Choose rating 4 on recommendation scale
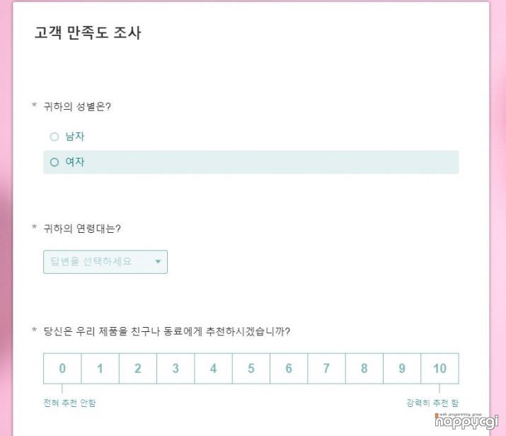The width and height of the screenshot is (506, 436). [213, 368]
